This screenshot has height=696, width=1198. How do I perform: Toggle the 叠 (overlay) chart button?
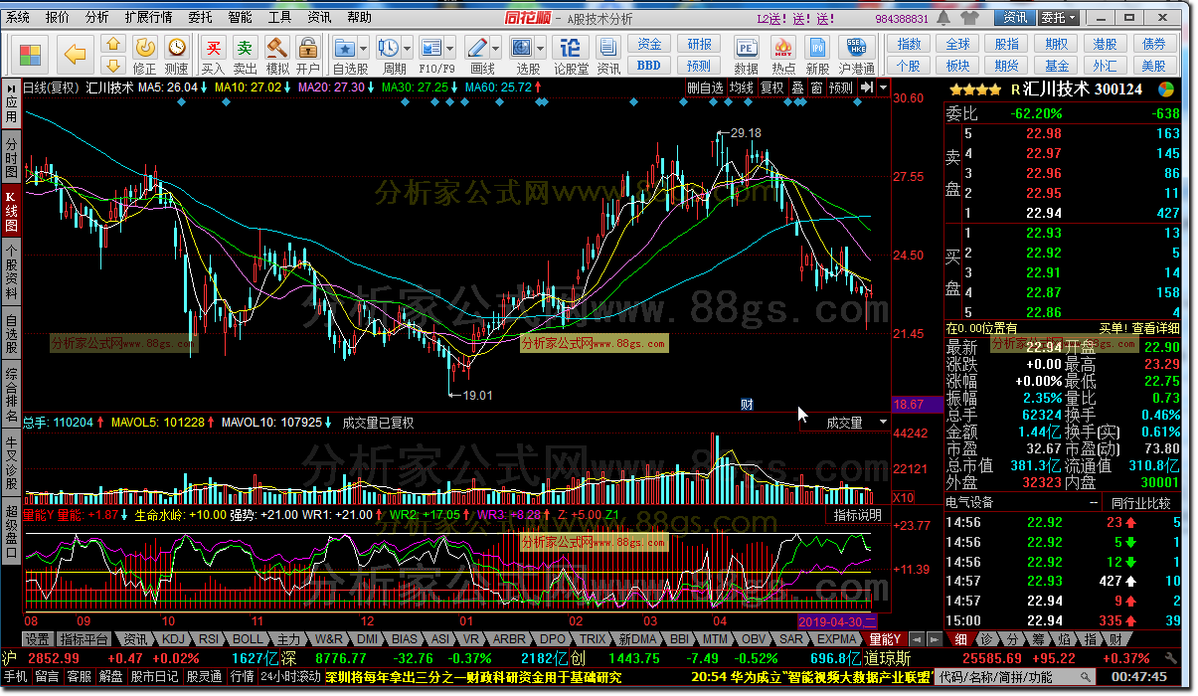797,87
